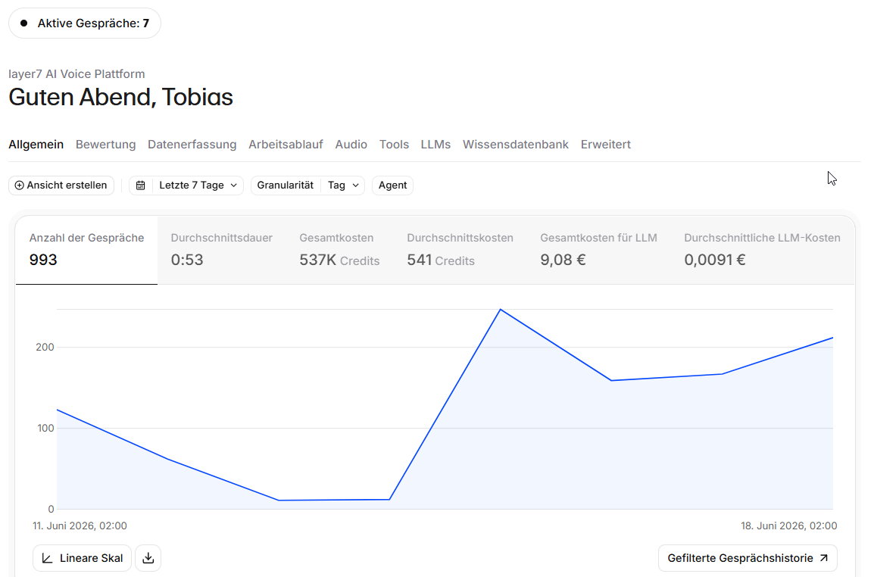874x577 pixels.
Task: Click the chart peak data point
Action: [501, 310]
